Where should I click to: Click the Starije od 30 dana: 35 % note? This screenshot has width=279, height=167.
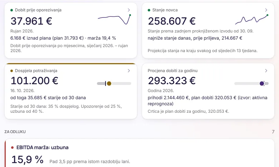[x=66, y=109]
